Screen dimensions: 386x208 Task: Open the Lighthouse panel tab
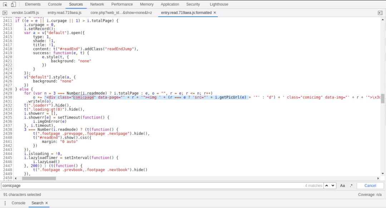pos(219,4)
